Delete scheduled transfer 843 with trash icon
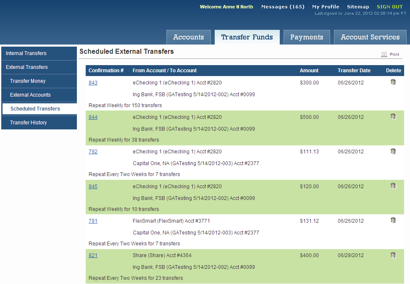The image size is (410, 284). coord(393,82)
